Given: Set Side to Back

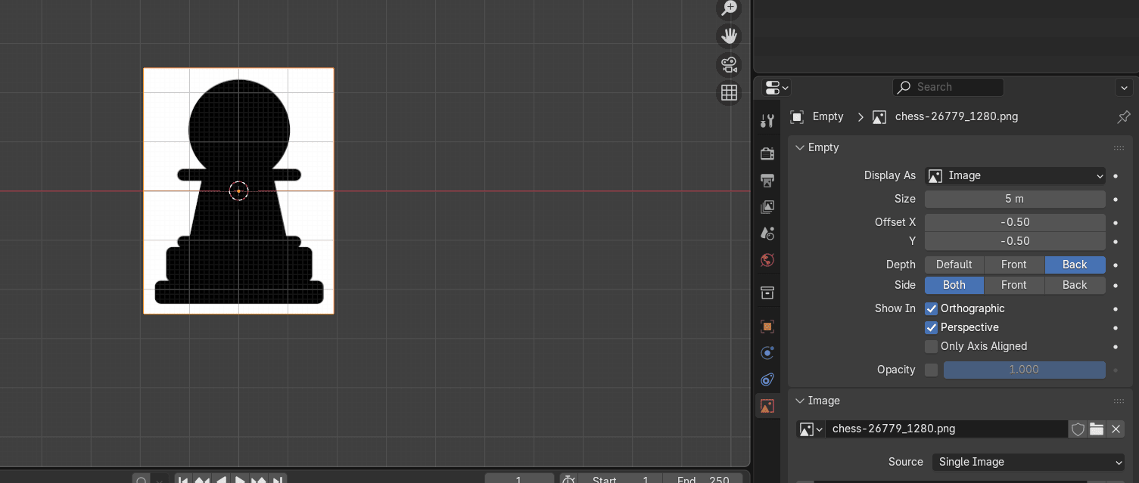Looking at the screenshot, I should click(x=1075, y=285).
